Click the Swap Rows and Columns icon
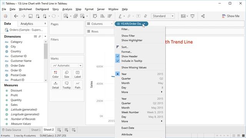 [95, 16]
